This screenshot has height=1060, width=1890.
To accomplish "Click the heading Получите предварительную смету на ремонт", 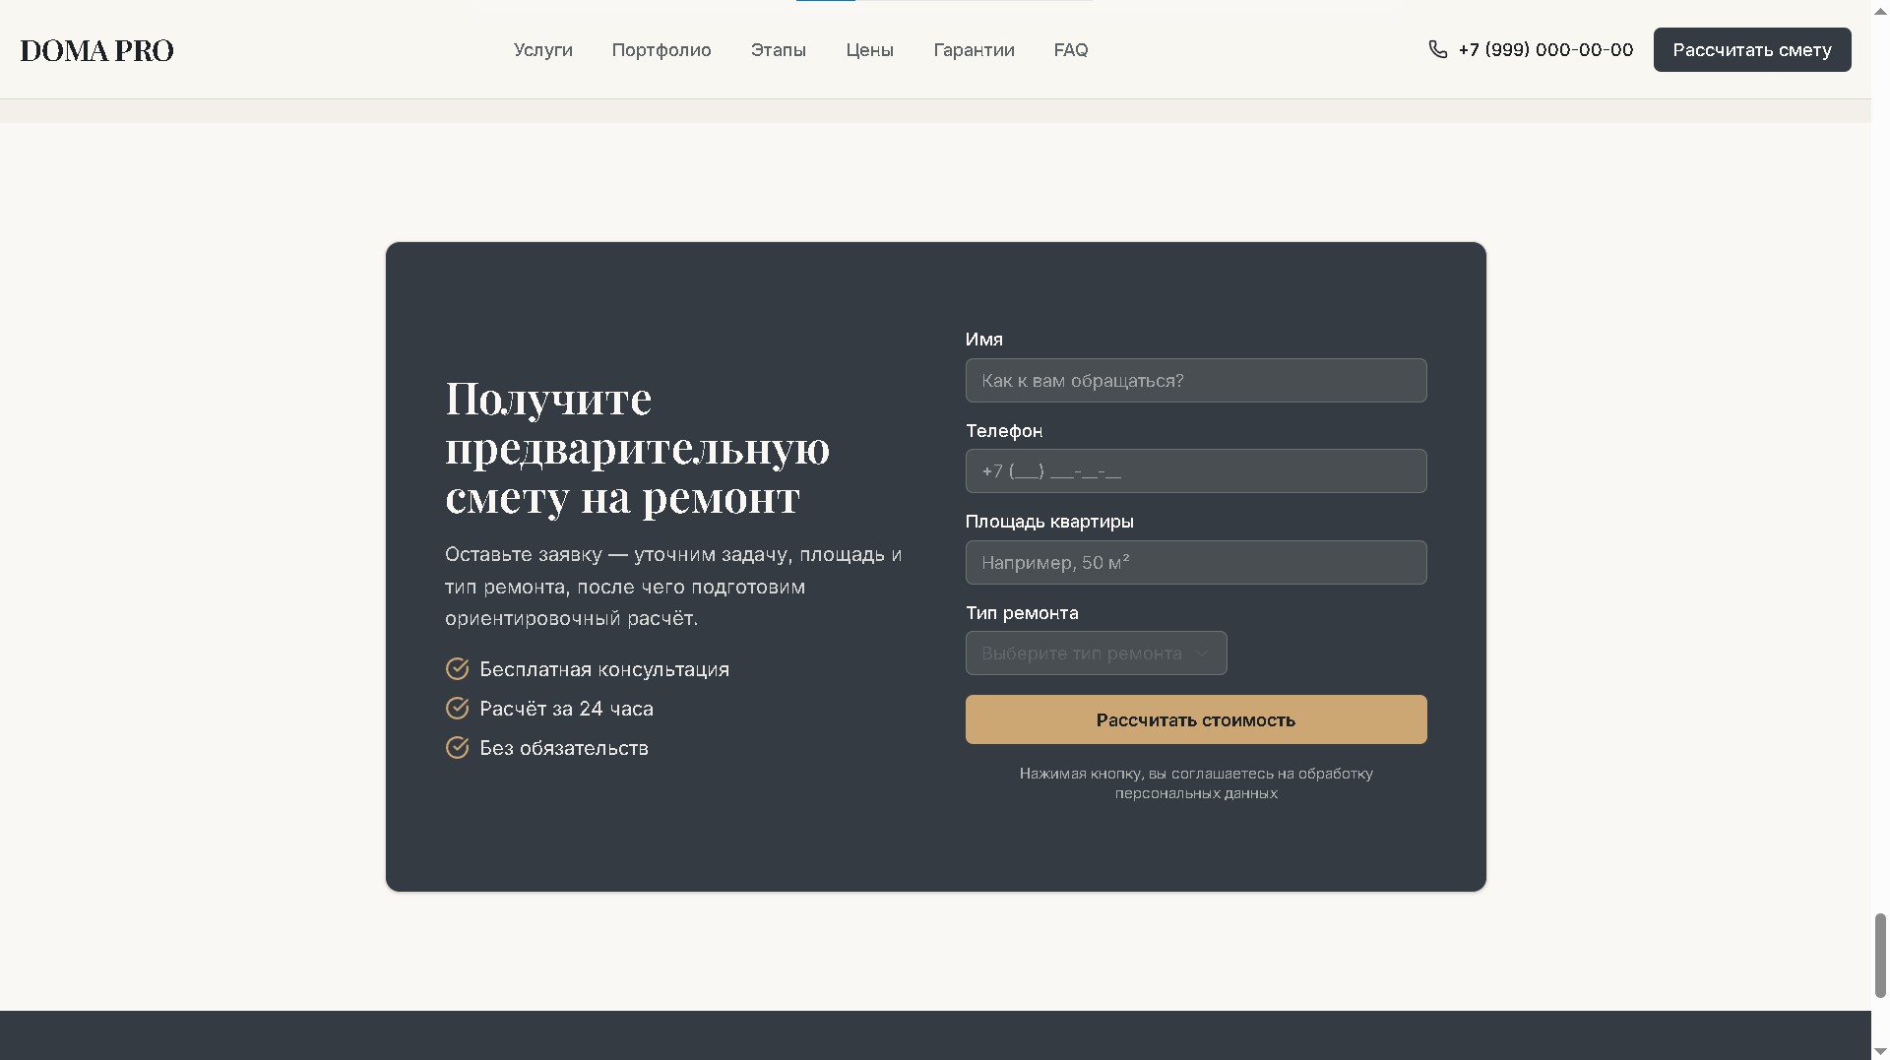I will (638, 448).
